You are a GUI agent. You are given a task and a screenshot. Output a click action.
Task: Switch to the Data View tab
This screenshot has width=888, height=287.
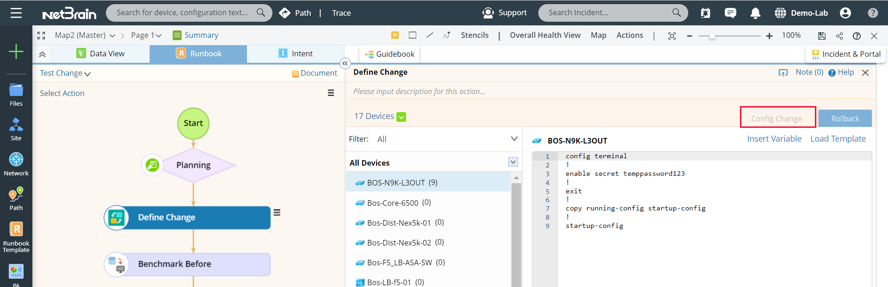[100, 54]
